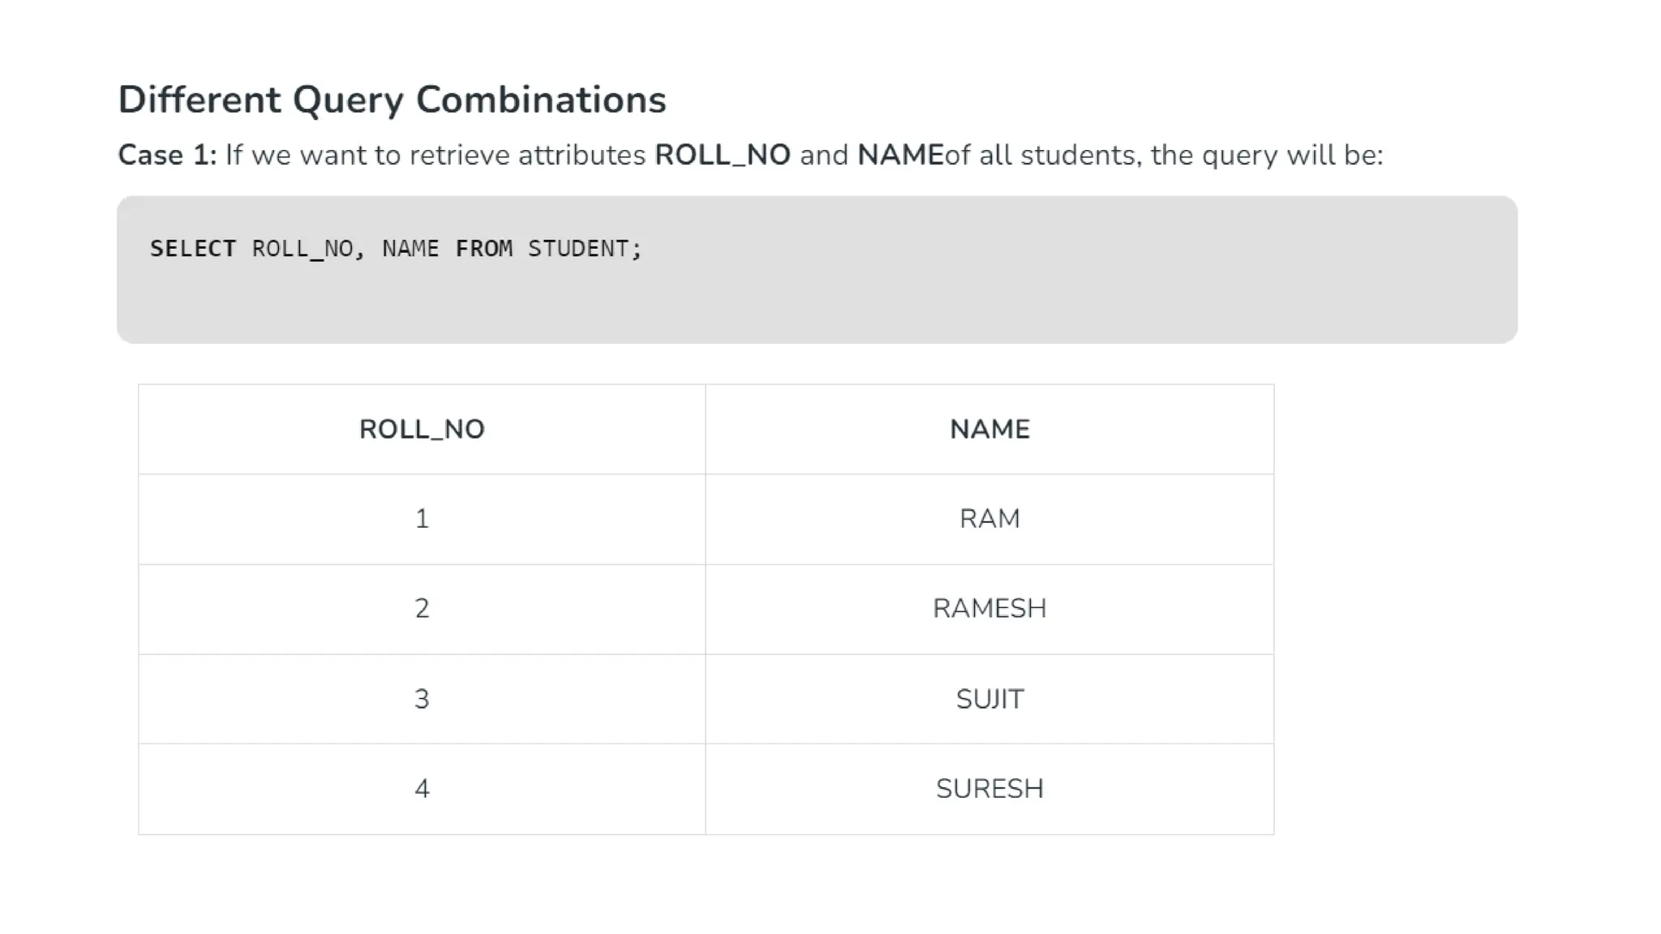Select the table cell with roll number 2

[422, 609]
